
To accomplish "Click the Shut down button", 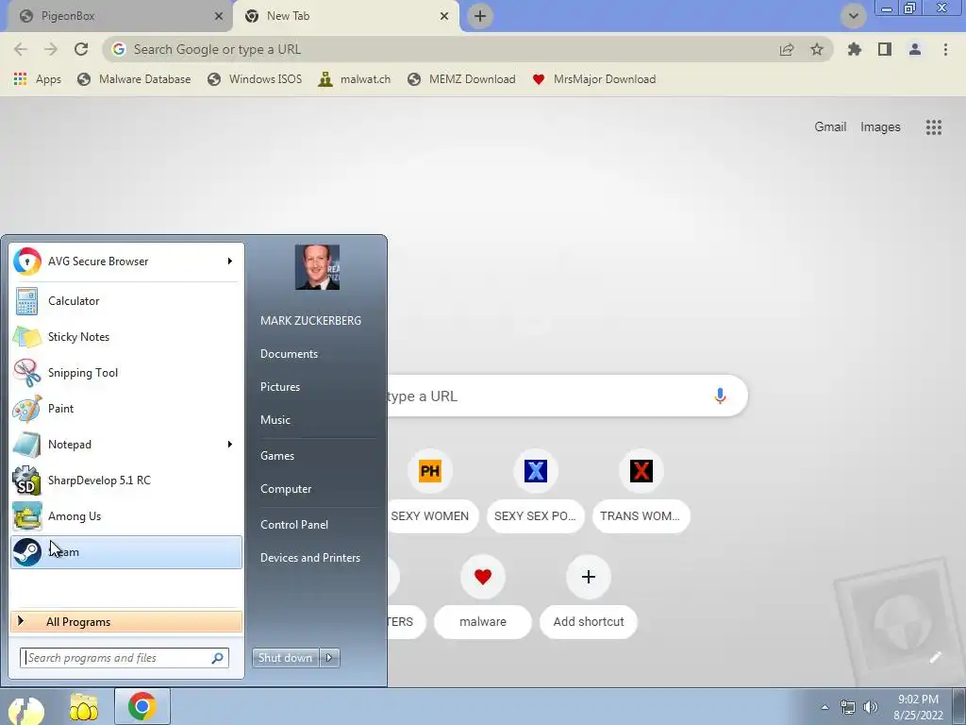I will [x=286, y=658].
